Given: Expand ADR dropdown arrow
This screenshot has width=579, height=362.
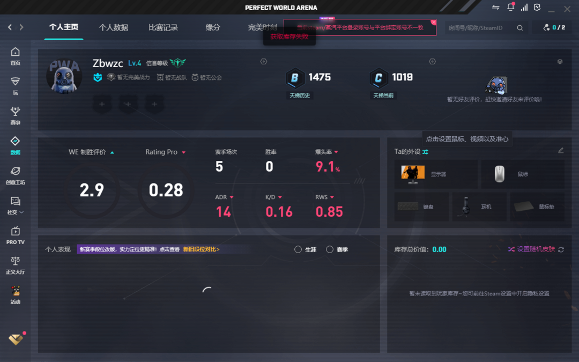Looking at the screenshot, I should click(232, 197).
